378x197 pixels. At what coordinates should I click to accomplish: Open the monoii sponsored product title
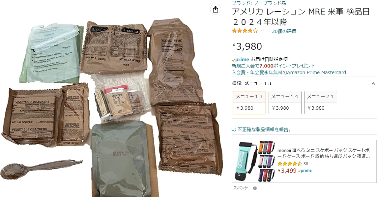(324, 153)
